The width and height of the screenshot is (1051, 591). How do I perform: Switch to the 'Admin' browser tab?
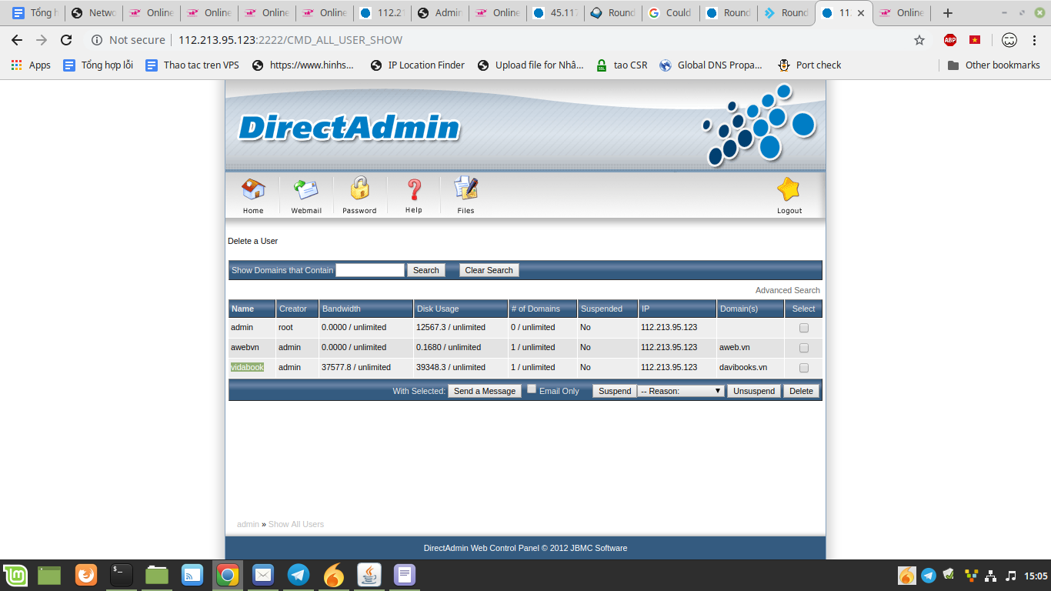tap(439, 13)
